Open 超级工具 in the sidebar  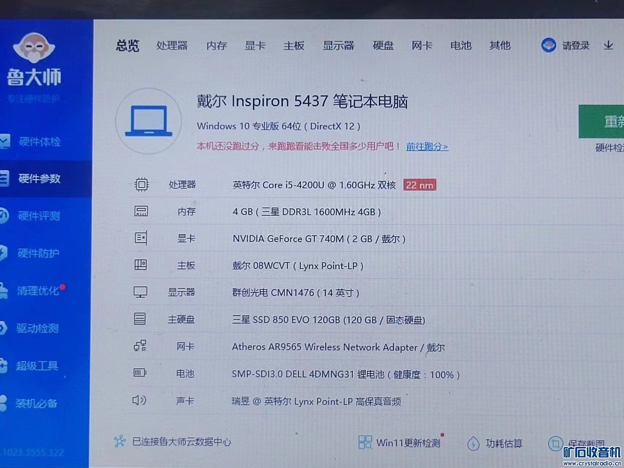coord(37,366)
